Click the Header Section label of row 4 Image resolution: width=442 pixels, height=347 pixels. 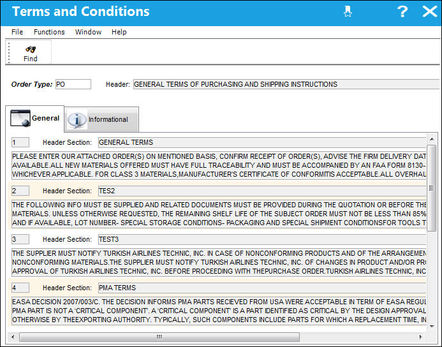[x=67, y=288]
